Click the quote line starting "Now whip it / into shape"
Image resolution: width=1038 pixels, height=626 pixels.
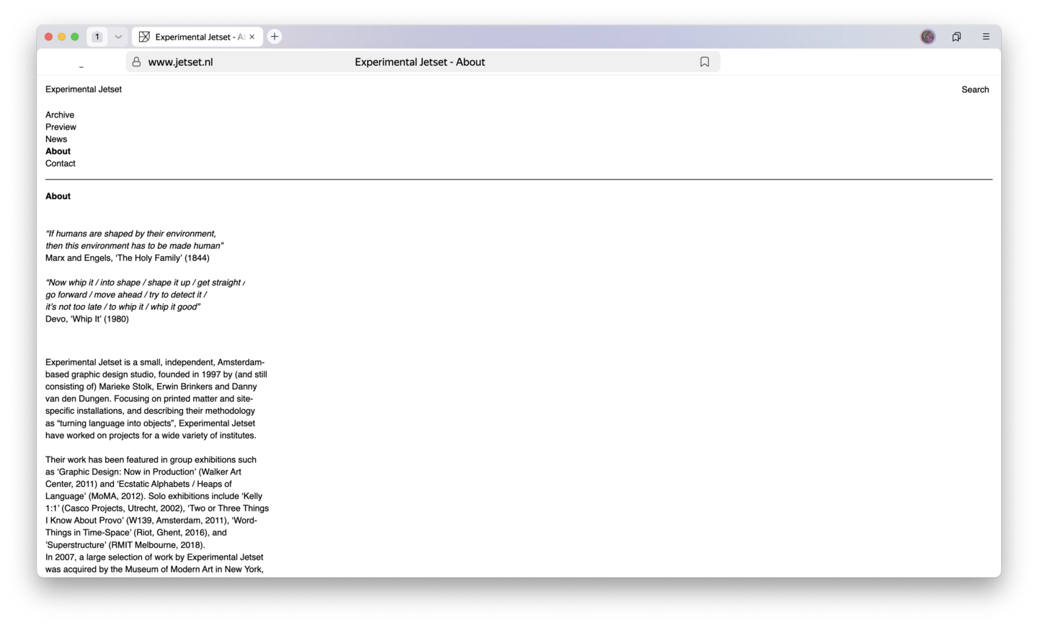tap(145, 283)
